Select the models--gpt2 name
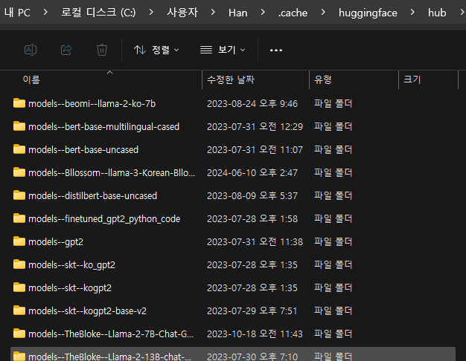The height and width of the screenshot is (361, 466). pos(56,242)
